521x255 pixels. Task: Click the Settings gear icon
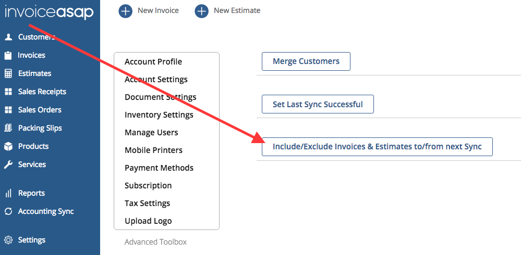(8, 240)
